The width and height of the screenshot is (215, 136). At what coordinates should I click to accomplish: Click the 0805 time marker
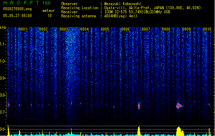pyautogui.click(x=105, y=29)
